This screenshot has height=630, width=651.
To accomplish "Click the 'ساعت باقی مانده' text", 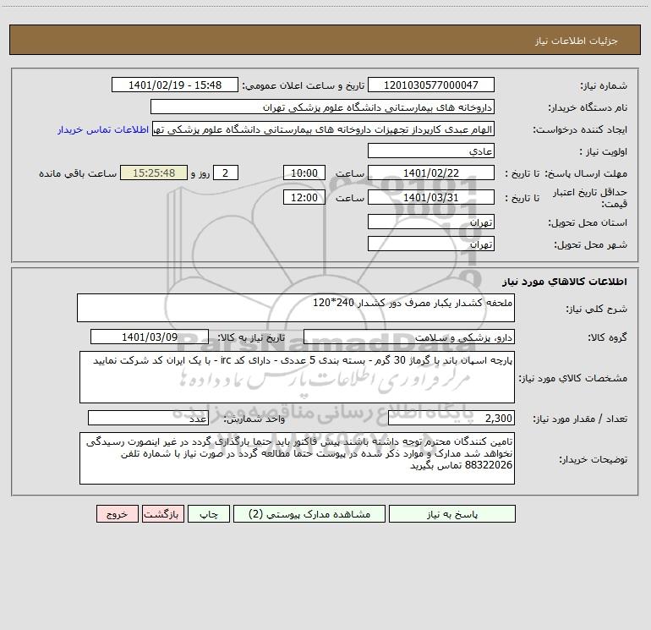I will [x=78, y=173].
